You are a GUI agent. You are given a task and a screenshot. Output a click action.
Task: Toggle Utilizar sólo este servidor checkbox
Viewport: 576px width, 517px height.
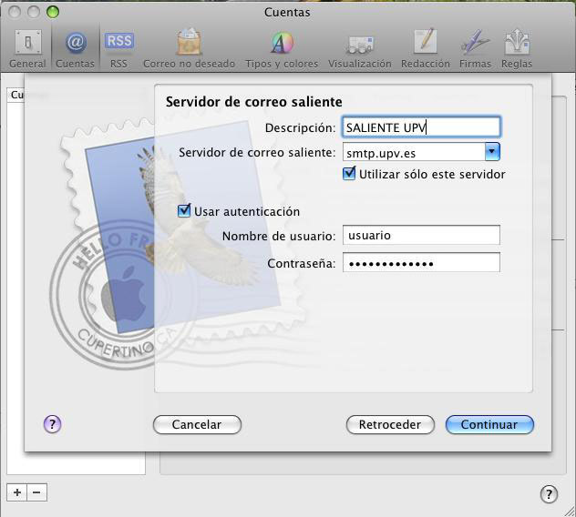349,174
